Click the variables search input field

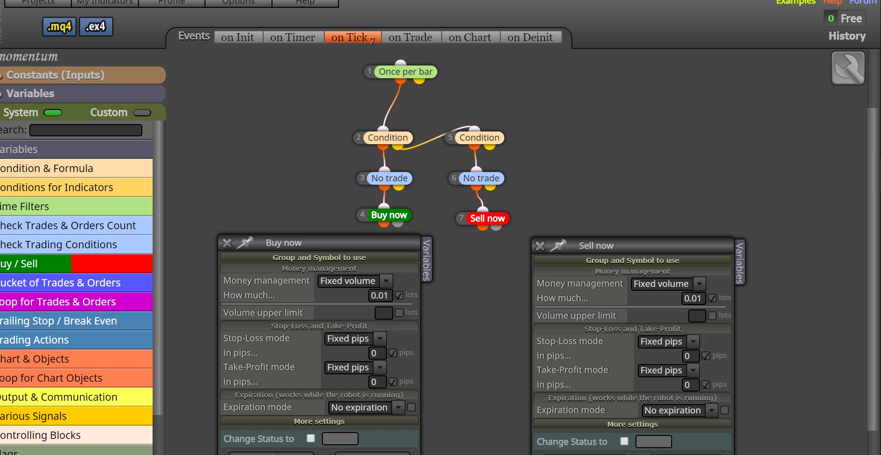(x=86, y=130)
